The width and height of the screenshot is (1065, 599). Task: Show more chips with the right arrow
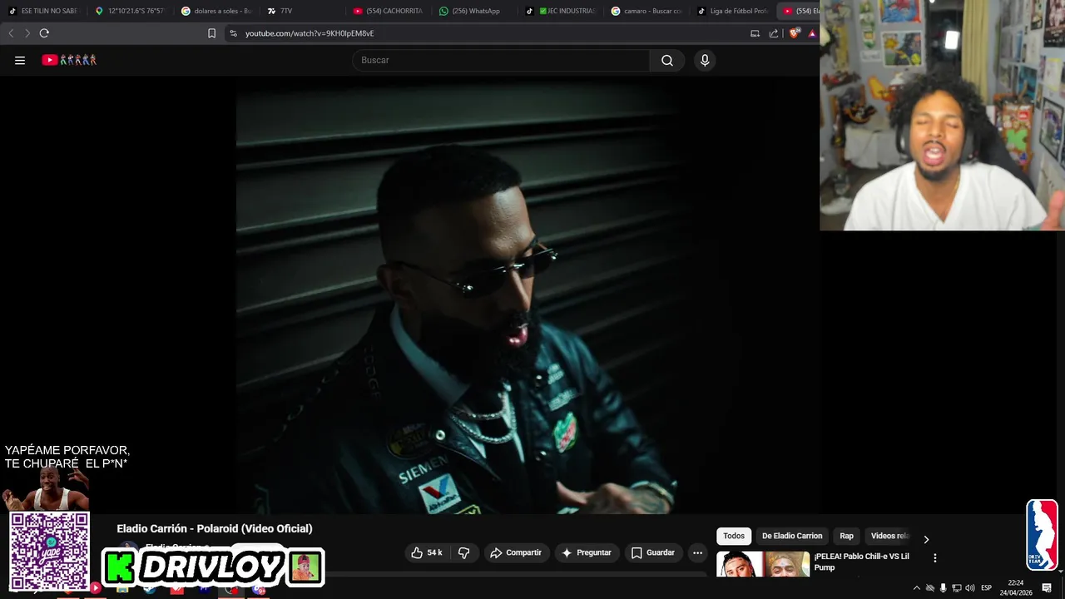(926, 539)
